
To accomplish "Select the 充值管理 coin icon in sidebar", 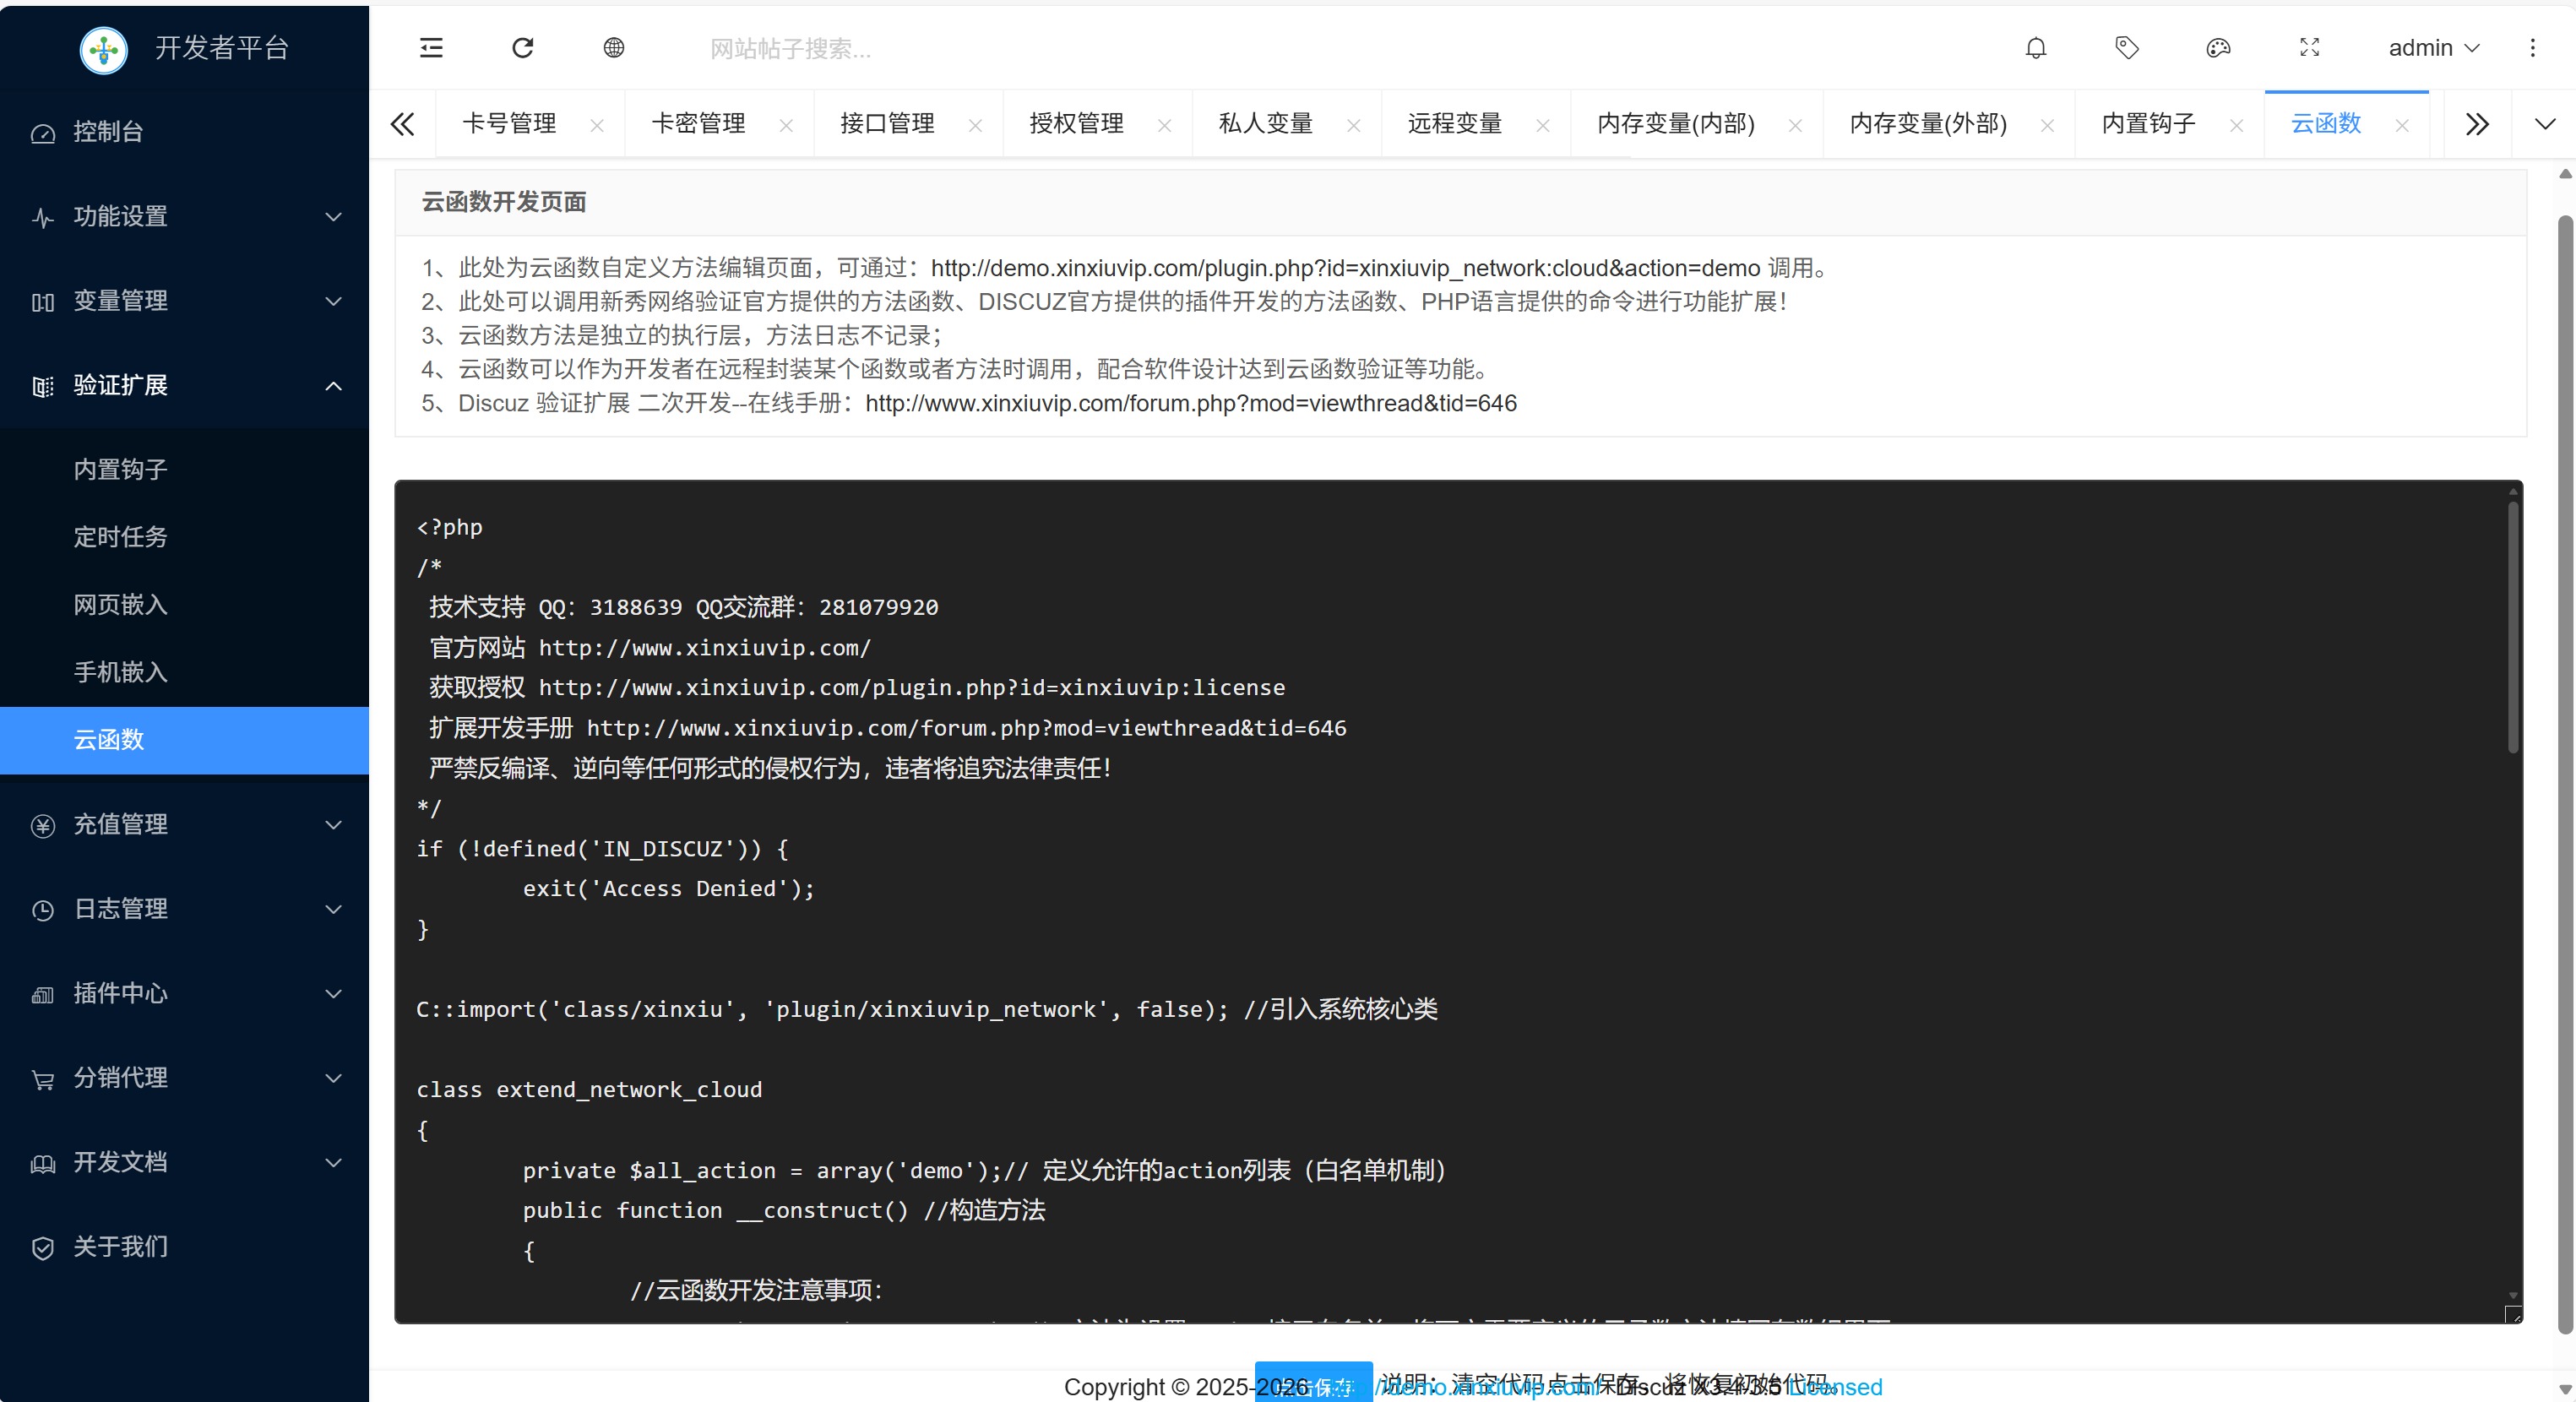I will 42,825.
